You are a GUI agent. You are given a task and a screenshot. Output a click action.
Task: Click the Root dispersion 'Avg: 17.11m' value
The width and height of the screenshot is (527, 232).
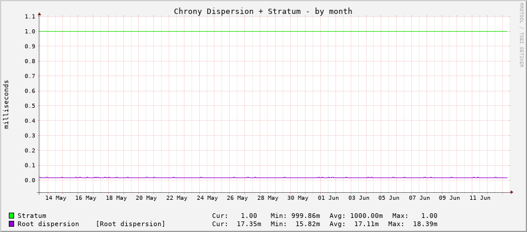(x=354, y=224)
